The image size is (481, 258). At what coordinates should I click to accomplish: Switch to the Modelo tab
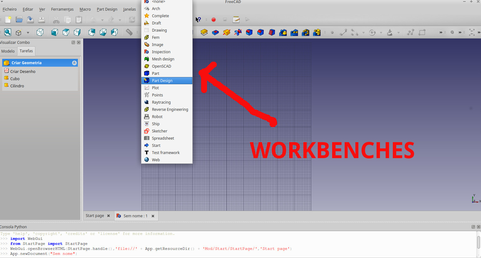point(8,51)
